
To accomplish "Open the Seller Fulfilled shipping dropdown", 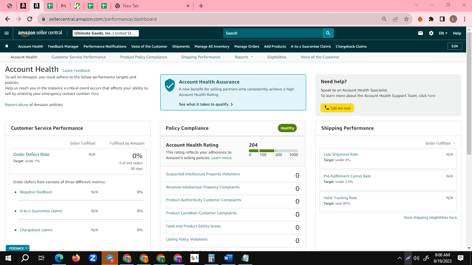I will (x=440, y=143).
